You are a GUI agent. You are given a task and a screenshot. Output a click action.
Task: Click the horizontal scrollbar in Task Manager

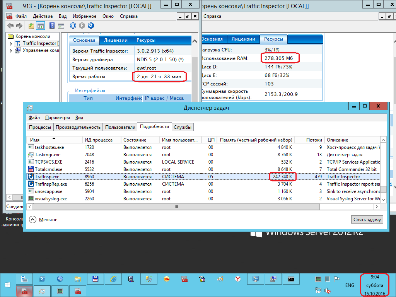coord(176,207)
